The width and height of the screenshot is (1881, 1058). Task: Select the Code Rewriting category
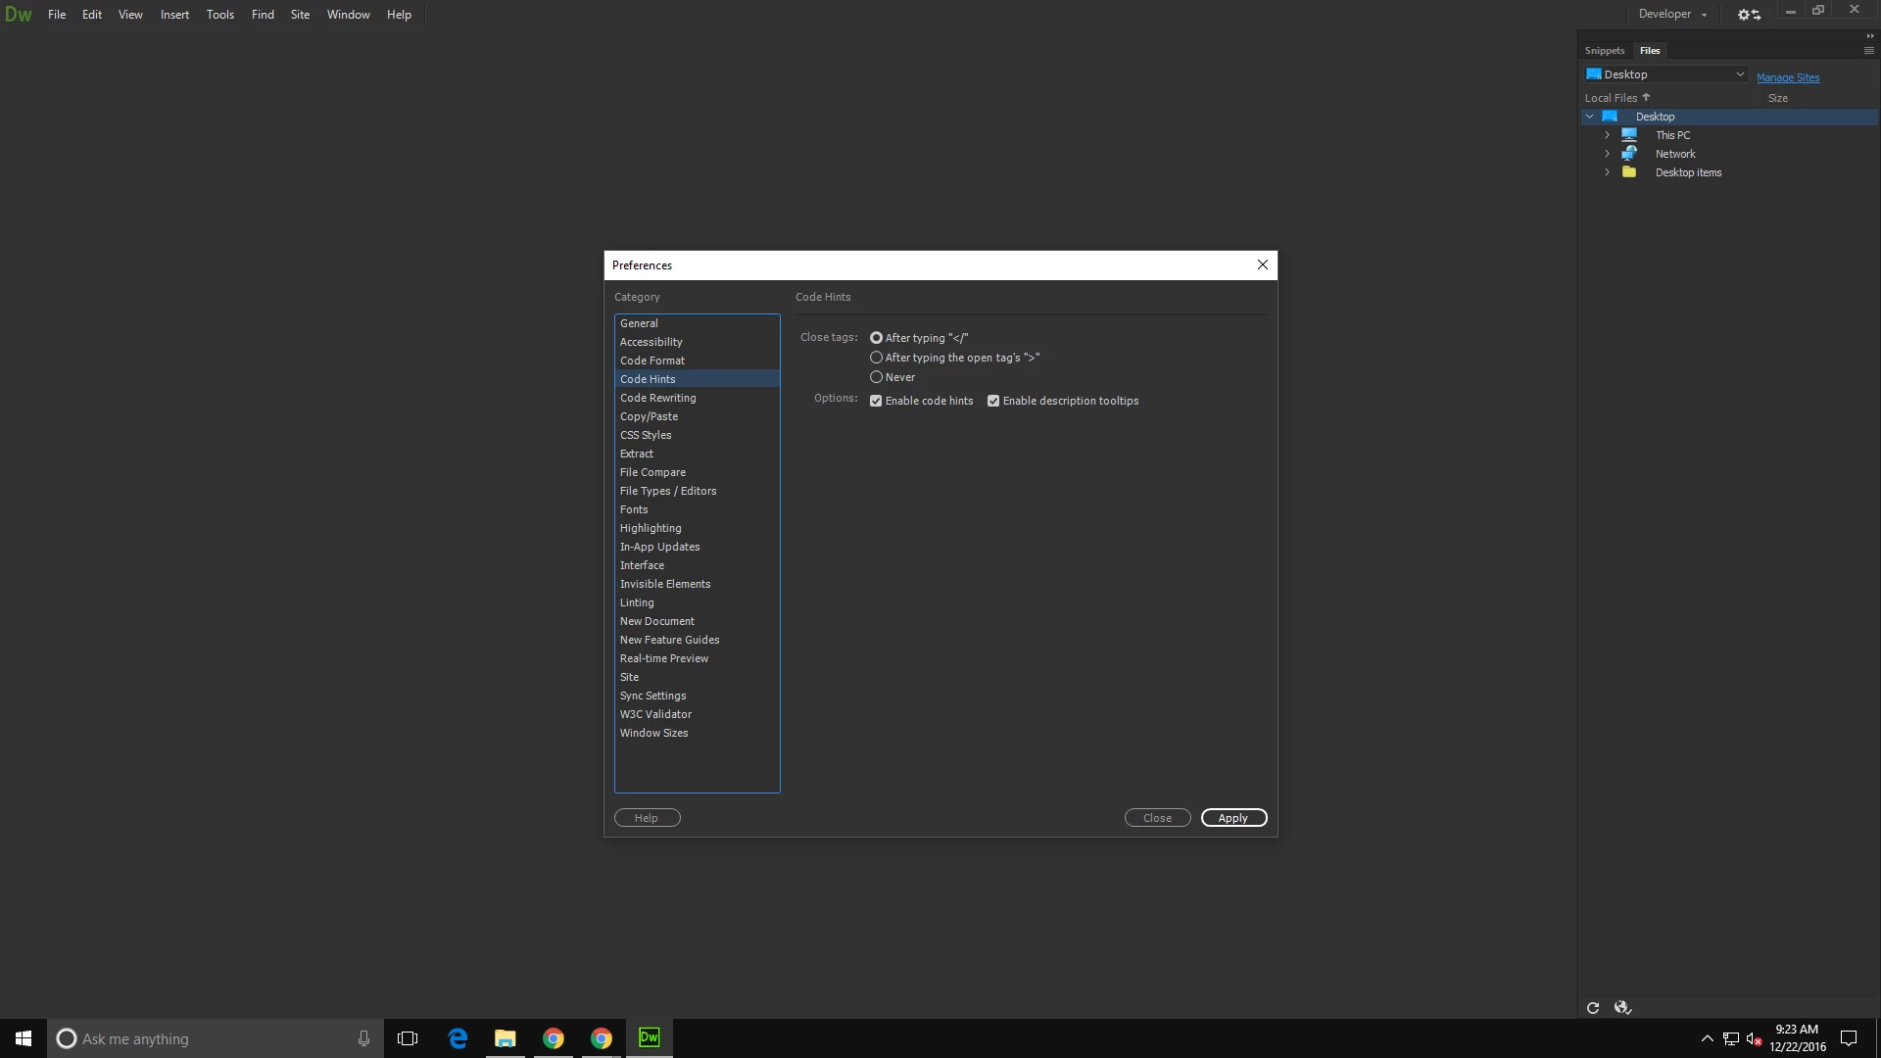[x=657, y=398]
